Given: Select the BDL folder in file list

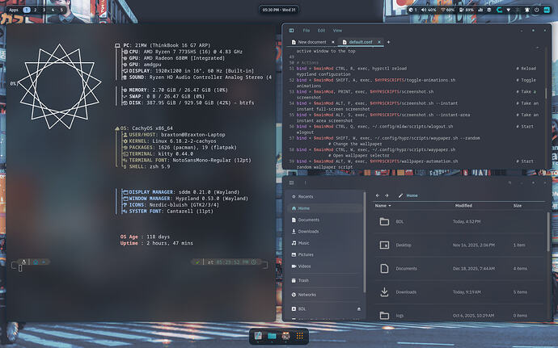Looking at the screenshot, I should click(x=459, y=221).
